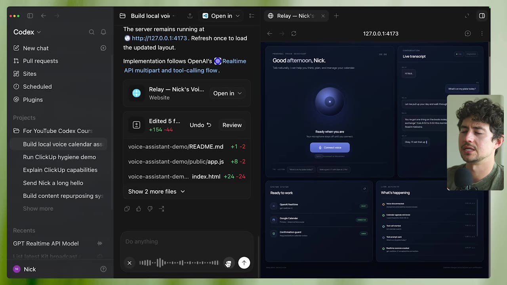Open the http://127.0.0.1:4173 link
This screenshot has height=285, width=507.
tap(159, 38)
